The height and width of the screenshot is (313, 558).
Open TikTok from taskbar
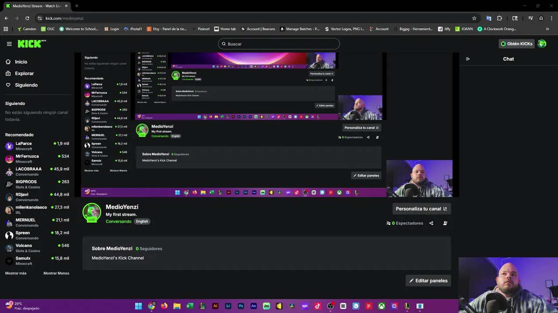pos(317,306)
